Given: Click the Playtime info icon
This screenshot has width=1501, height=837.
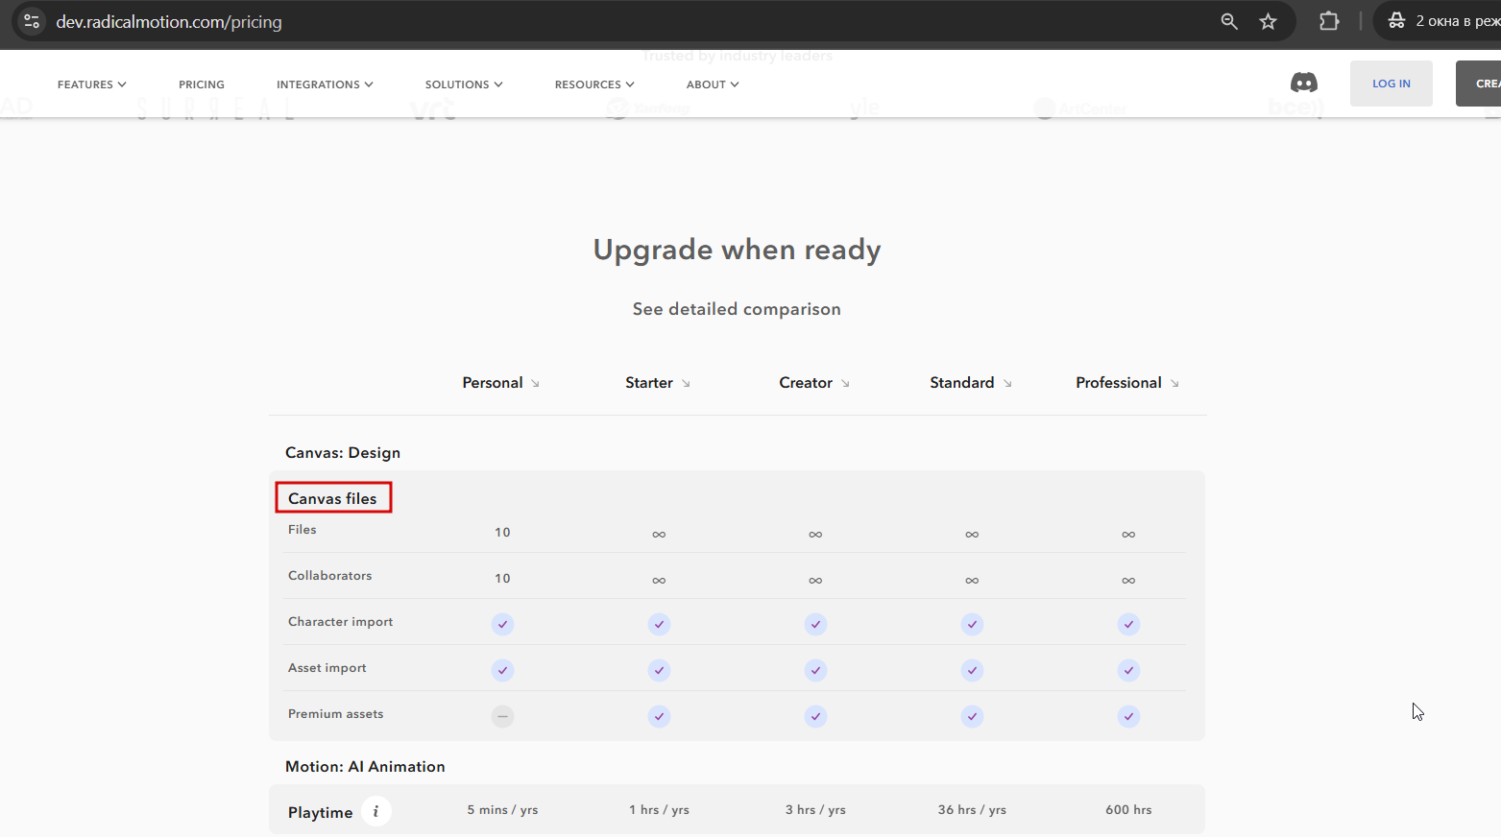Looking at the screenshot, I should click(375, 812).
